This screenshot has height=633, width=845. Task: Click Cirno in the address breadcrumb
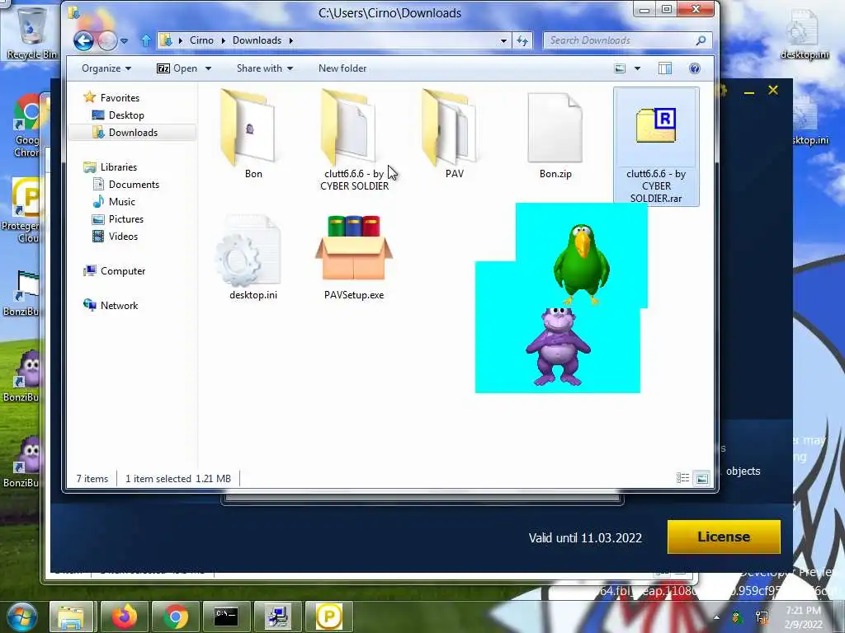201,40
